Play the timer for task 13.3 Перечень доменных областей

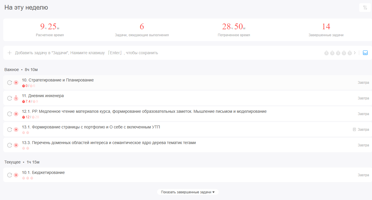point(16,145)
